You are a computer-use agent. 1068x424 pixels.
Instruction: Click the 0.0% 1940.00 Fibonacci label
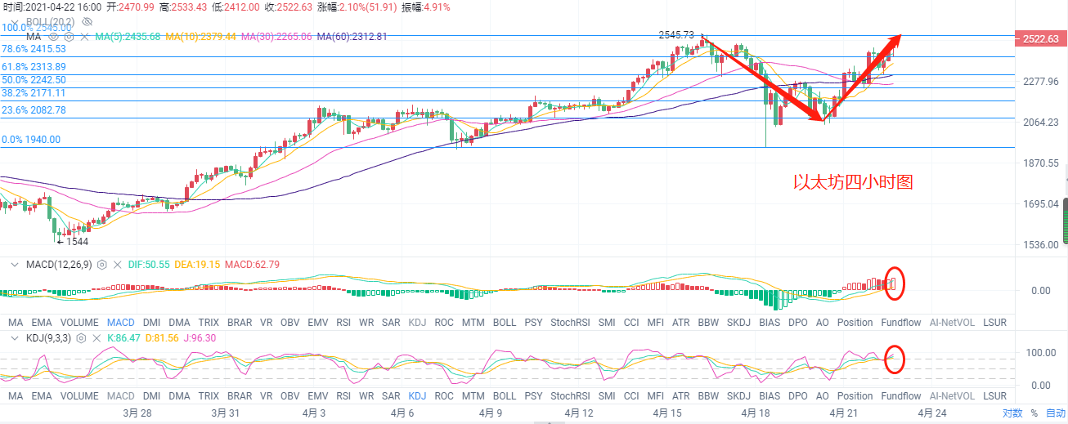(31, 140)
